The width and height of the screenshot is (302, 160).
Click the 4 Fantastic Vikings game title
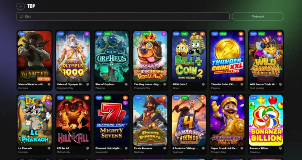click(186, 148)
